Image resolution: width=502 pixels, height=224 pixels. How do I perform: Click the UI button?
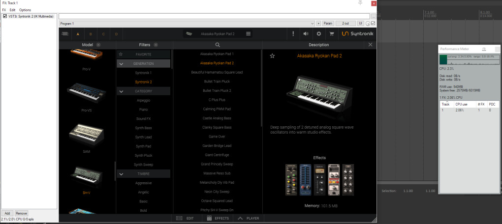pos(360,24)
